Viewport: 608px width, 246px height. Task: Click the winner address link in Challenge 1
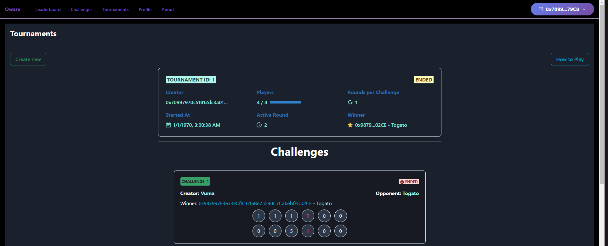click(x=255, y=204)
